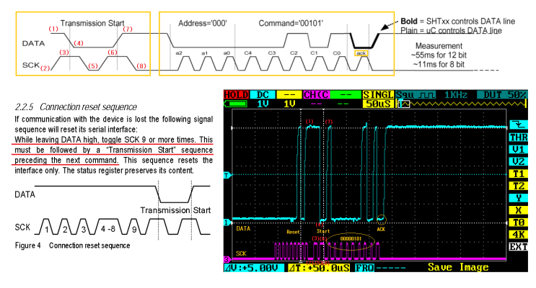The image size is (536, 288).
Task: Click the SINGL trigger mode field
Action: pyautogui.click(x=378, y=94)
